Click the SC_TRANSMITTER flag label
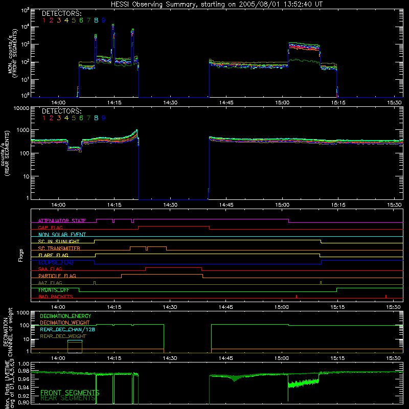Screen dimensions: 409x409 click(59, 248)
